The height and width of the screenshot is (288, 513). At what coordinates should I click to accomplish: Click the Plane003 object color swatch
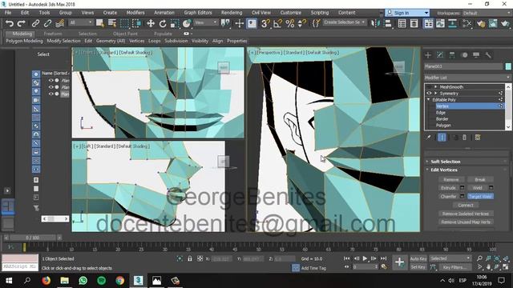point(508,66)
